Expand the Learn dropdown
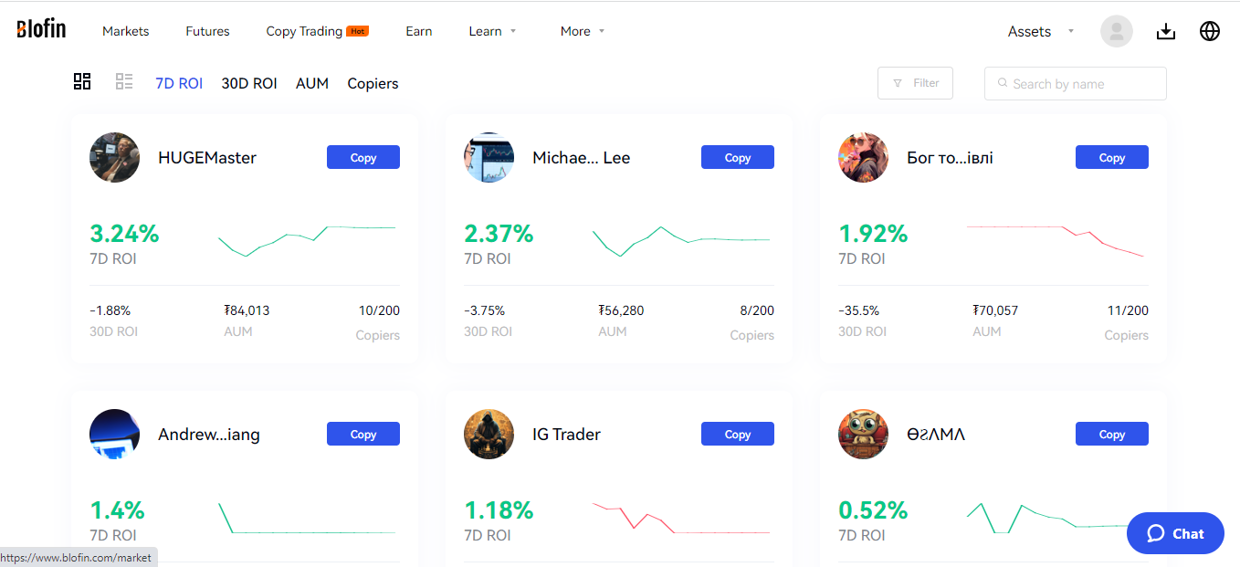Screen dimensions: 1240x567 (x=492, y=31)
